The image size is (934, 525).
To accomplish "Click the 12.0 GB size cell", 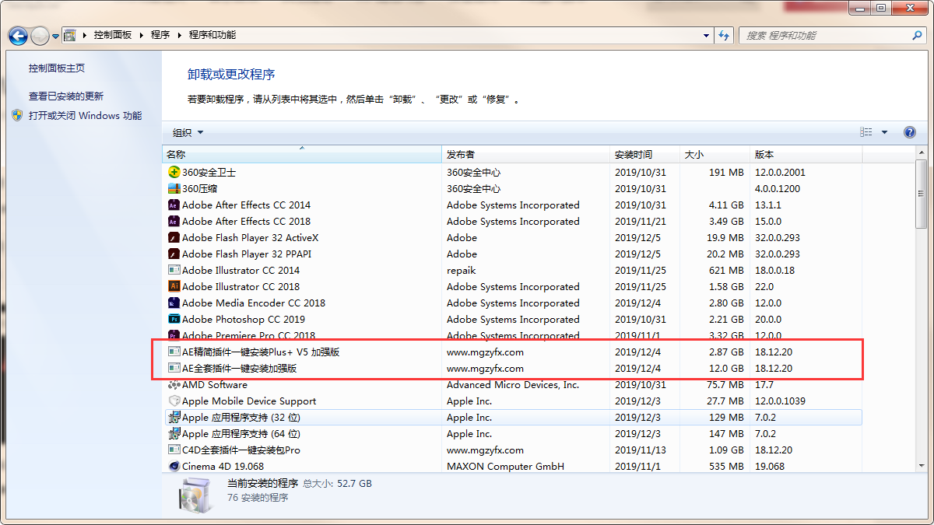I will pyautogui.click(x=725, y=368).
